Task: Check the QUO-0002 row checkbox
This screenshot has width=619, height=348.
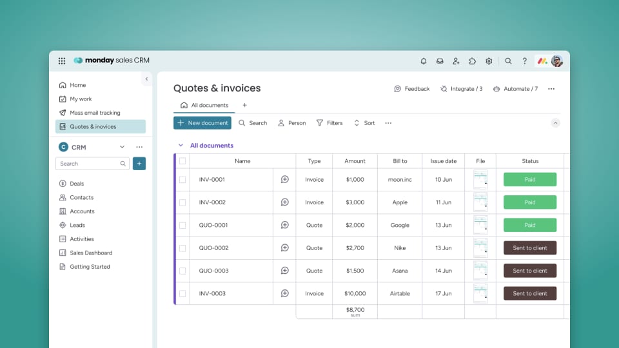Action: tap(182, 248)
